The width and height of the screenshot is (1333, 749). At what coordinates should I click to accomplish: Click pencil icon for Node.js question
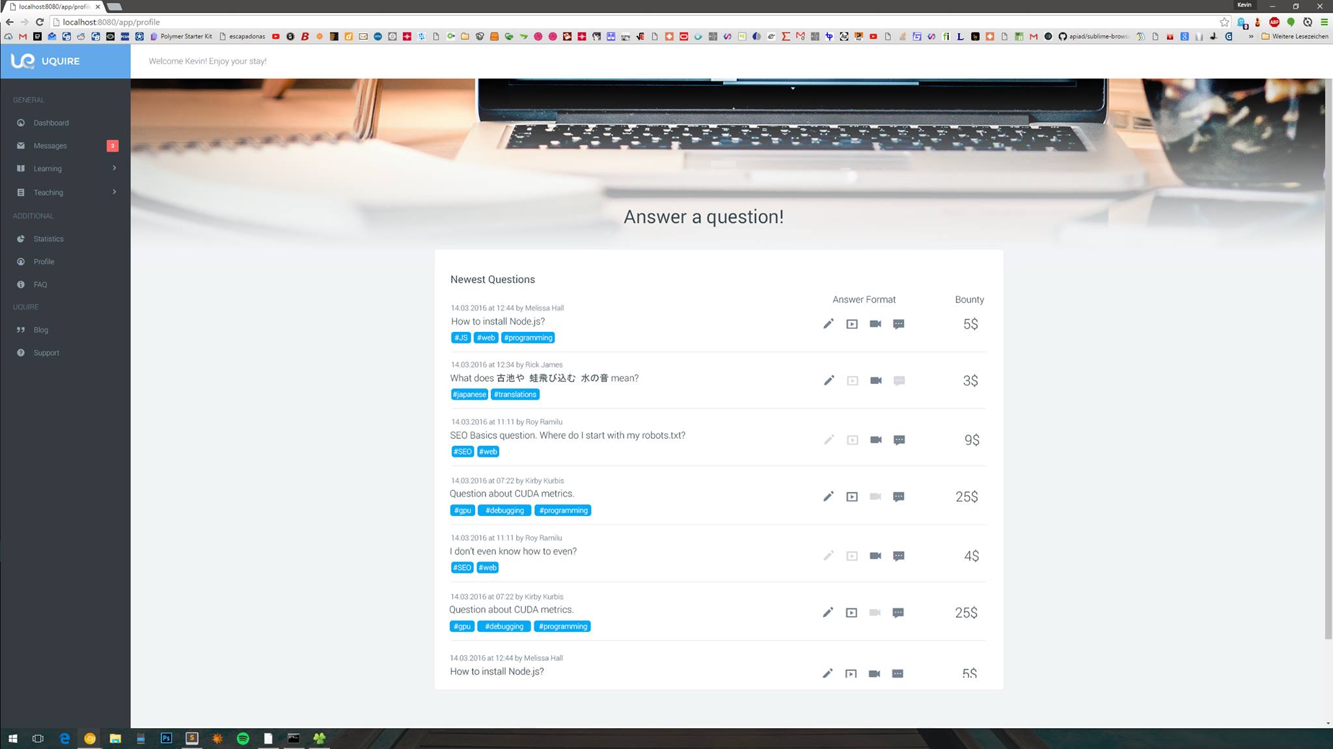click(x=828, y=324)
